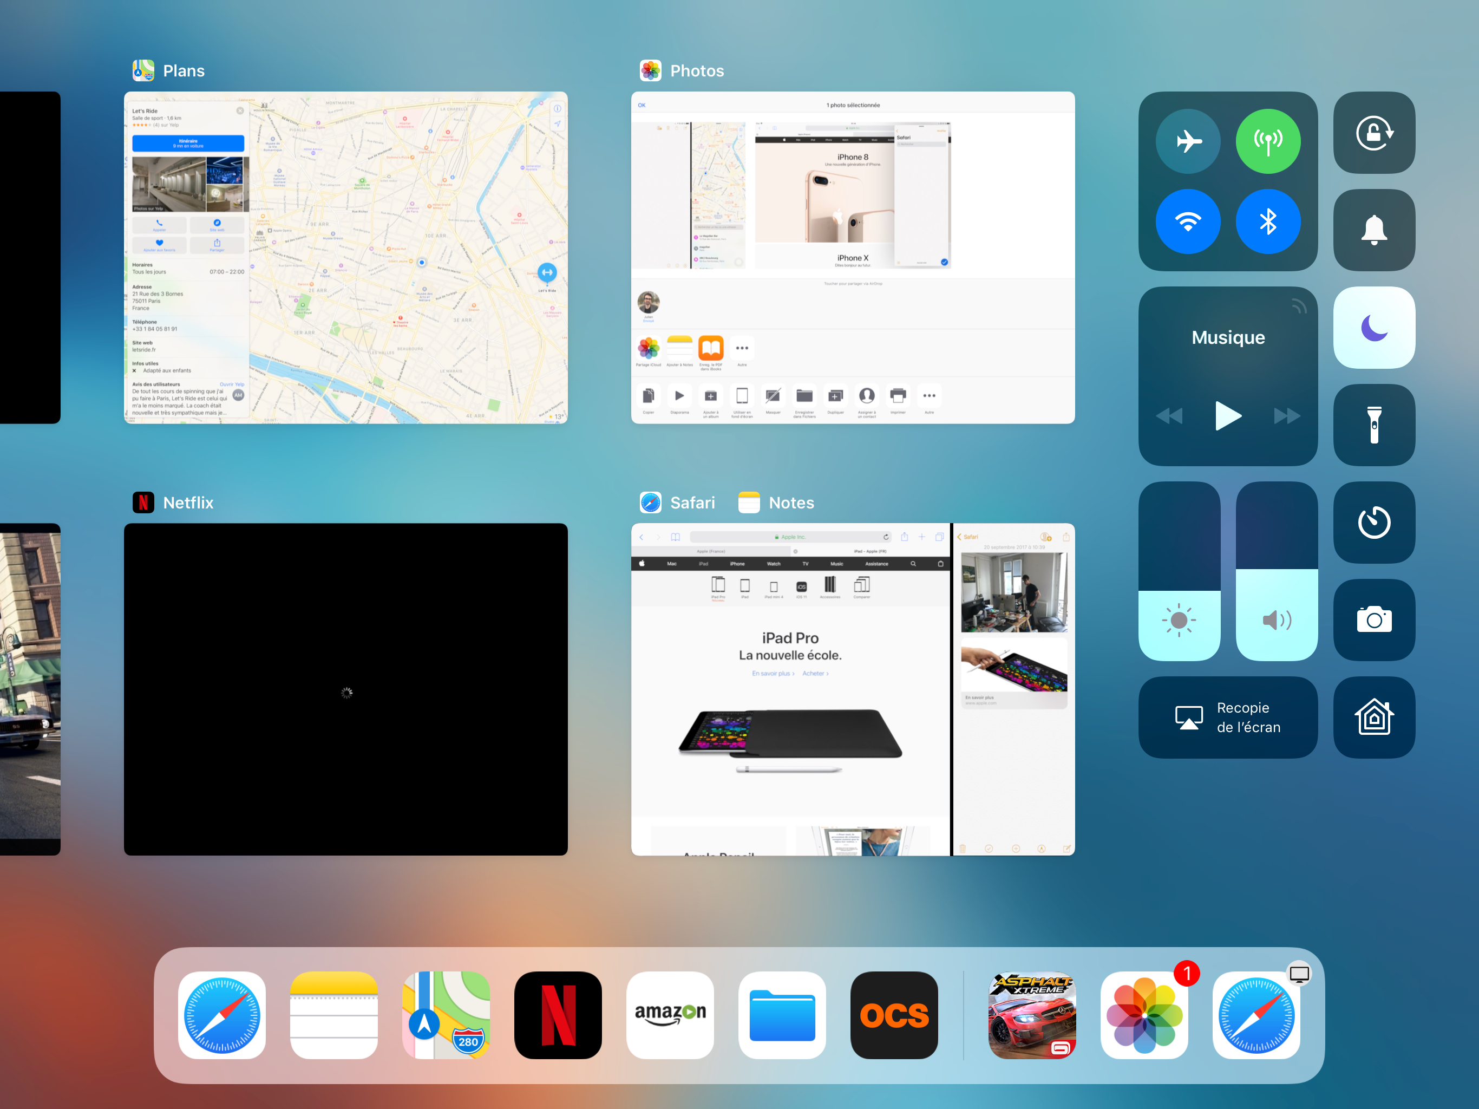This screenshot has width=1479, height=1109.
Task: Turn off Bluetooth toggle
Action: (x=1268, y=221)
